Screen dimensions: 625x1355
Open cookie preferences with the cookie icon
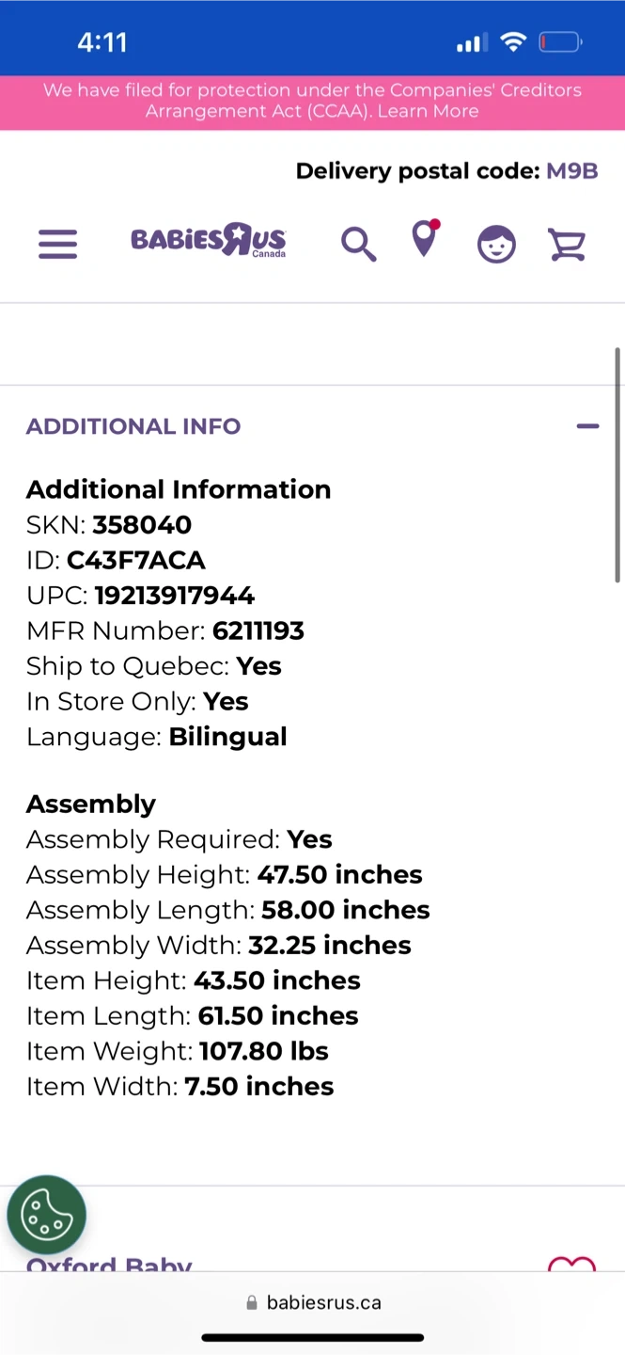pyautogui.click(x=46, y=1215)
